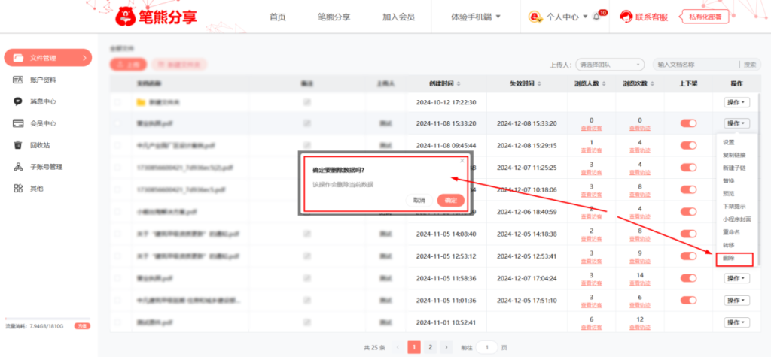This screenshot has width=771, height=357.
Task: Choose 复制链接 in the 操作 menu
Action: coord(733,155)
